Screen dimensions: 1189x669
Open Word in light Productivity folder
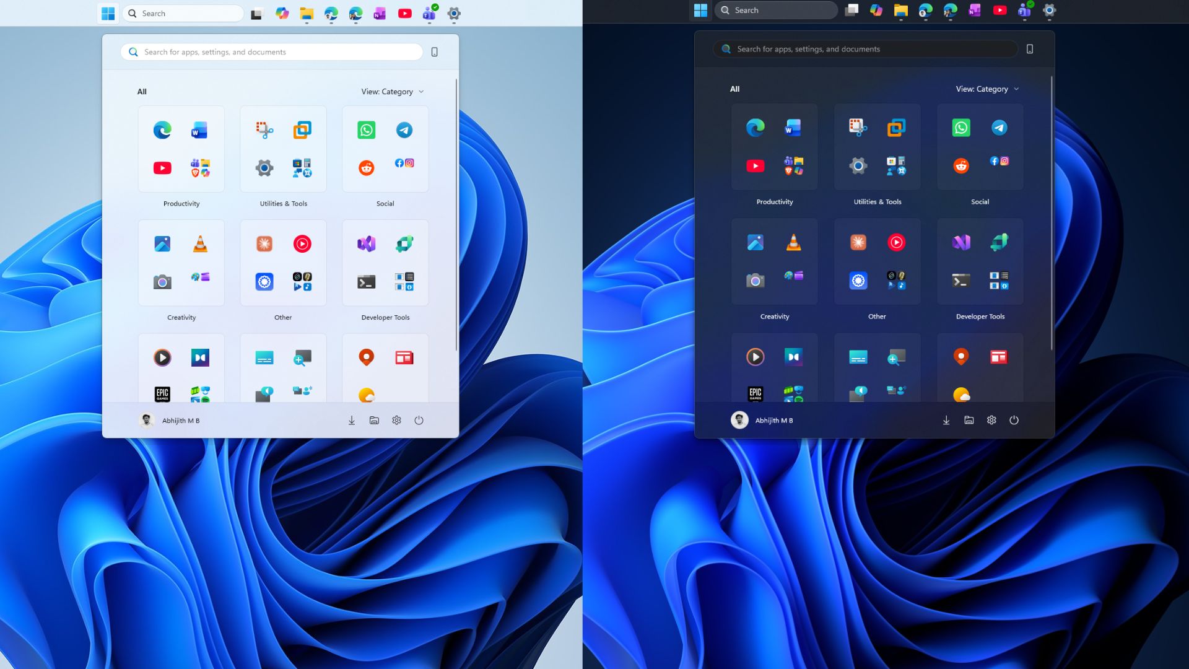[x=199, y=130]
